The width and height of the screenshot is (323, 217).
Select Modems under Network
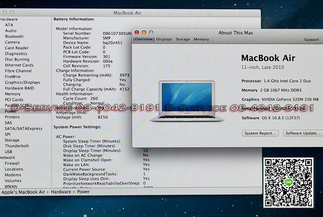pyautogui.click(x=13, y=175)
